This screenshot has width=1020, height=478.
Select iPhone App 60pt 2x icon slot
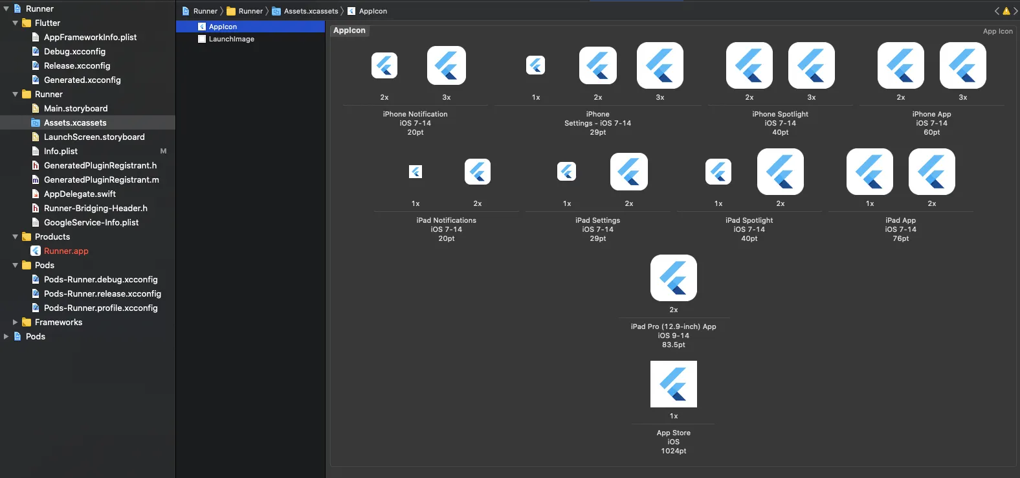point(901,65)
